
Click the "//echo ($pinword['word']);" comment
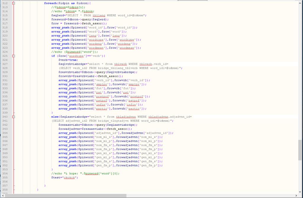point(75,52)
